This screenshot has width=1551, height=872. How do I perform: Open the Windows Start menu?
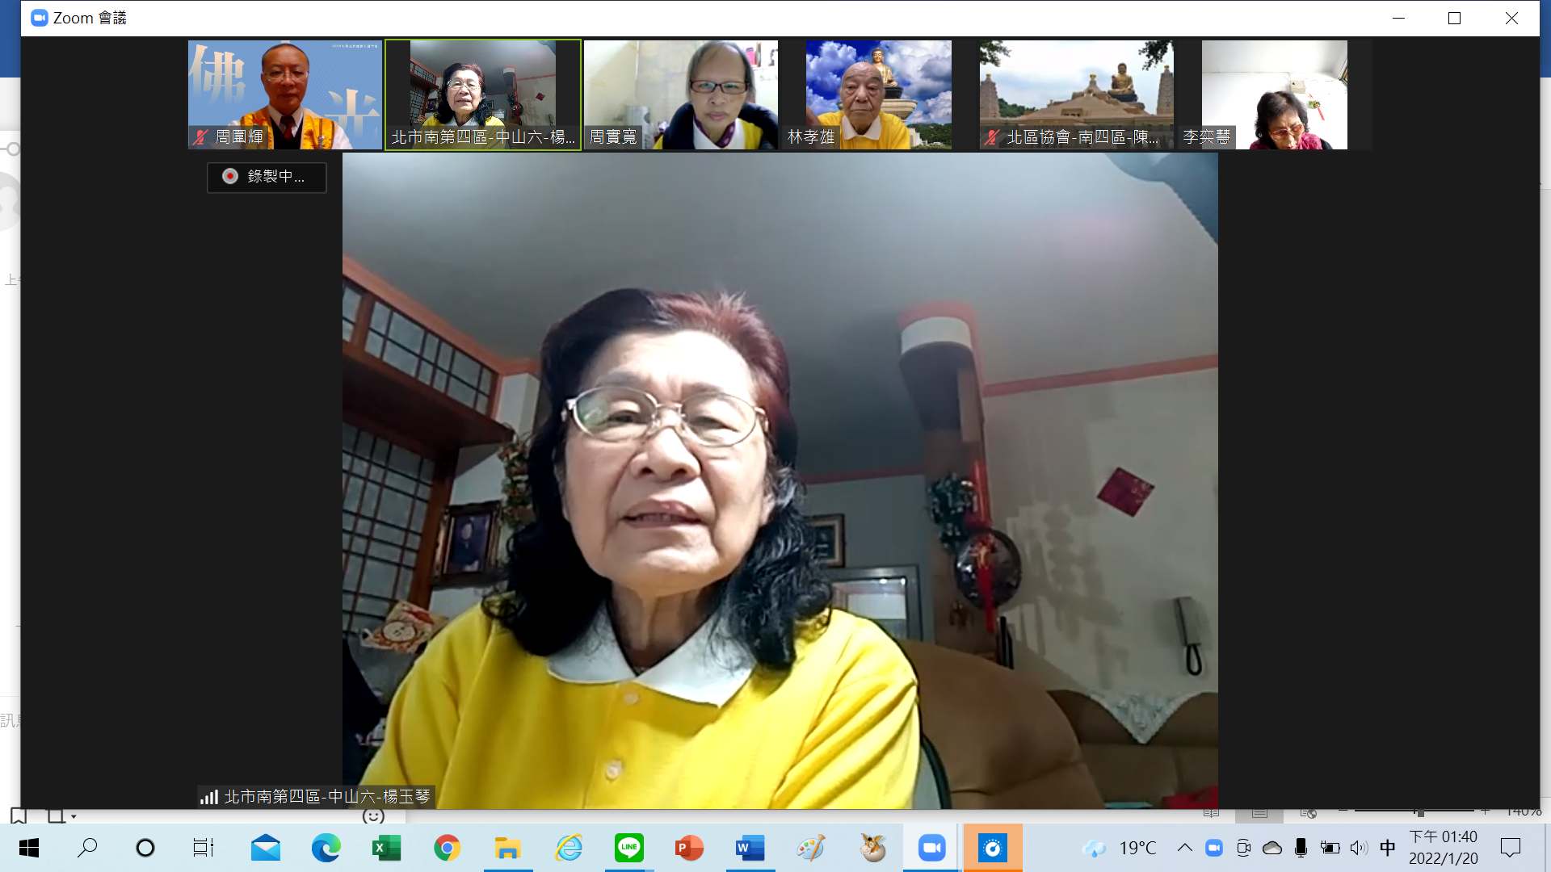[29, 848]
